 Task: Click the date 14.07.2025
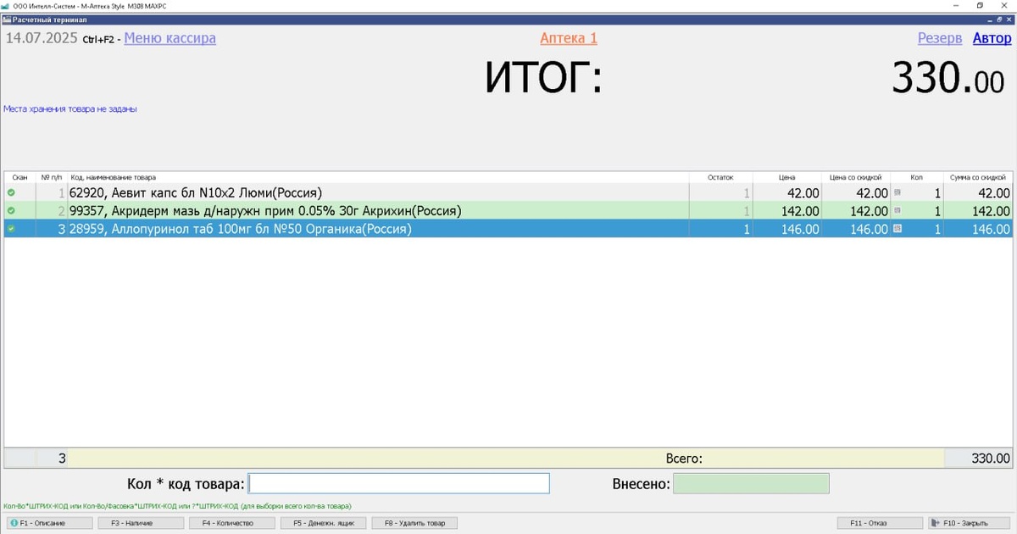(x=42, y=38)
